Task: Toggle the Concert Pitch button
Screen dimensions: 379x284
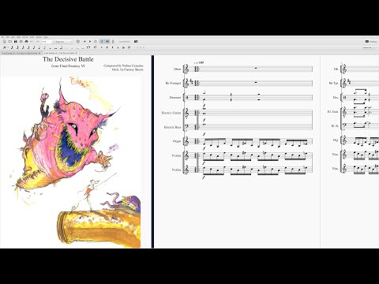Action: coord(124,42)
